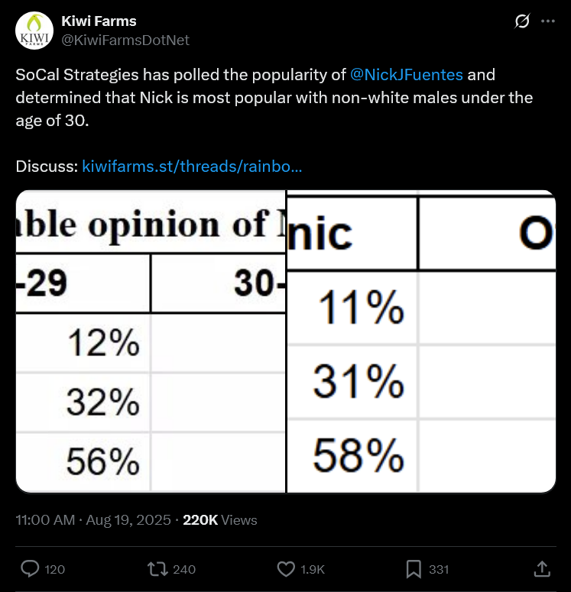Viewport: 571px width, 592px height.
Task: Click the 331 bookmarks count
Action: point(439,569)
